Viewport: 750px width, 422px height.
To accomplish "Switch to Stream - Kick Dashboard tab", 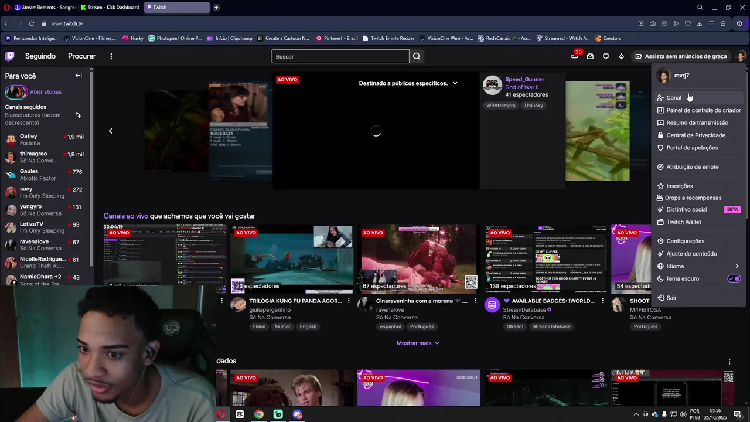I will click(x=110, y=8).
